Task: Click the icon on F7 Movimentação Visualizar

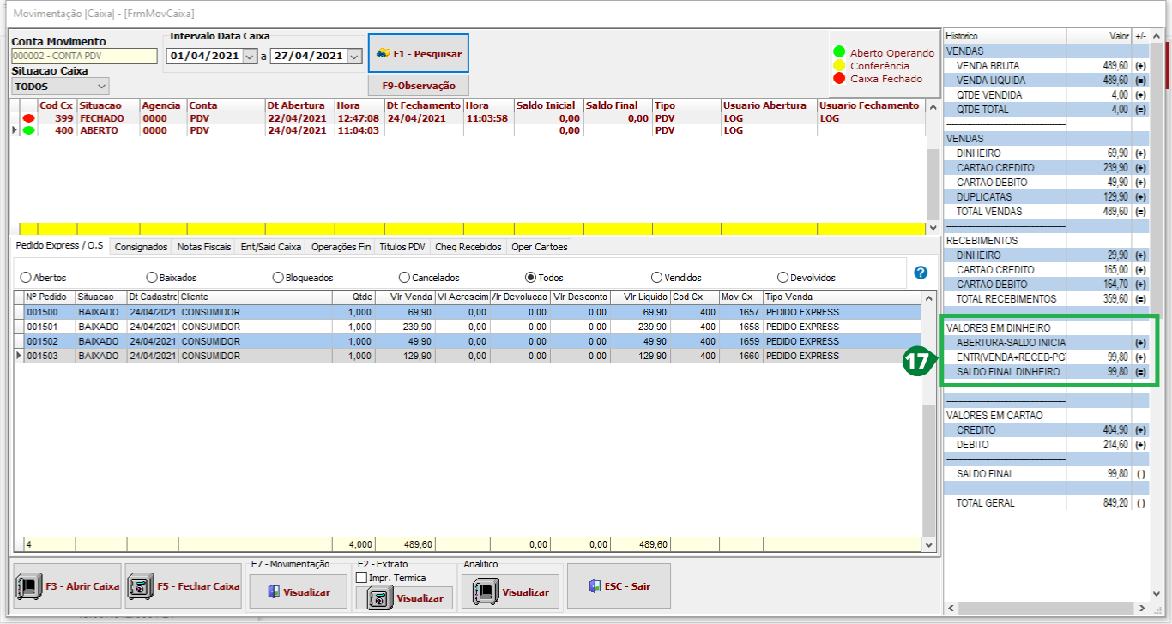Action: point(274,592)
